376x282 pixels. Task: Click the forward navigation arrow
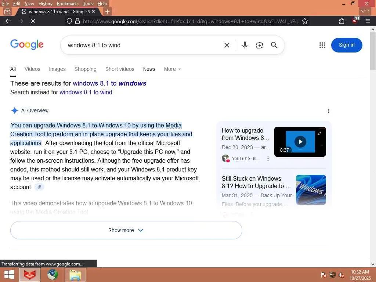coord(21,21)
